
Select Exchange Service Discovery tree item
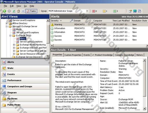29,57
